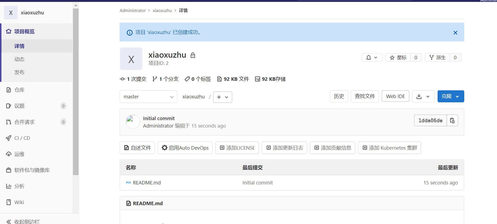
Task: Click the packages (软件包与镜像库) icon
Action: coord(9,170)
